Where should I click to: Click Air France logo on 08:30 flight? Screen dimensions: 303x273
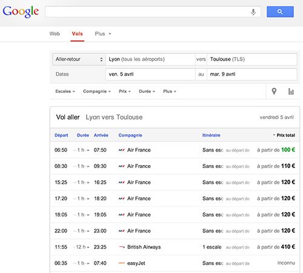coord(122,166)
